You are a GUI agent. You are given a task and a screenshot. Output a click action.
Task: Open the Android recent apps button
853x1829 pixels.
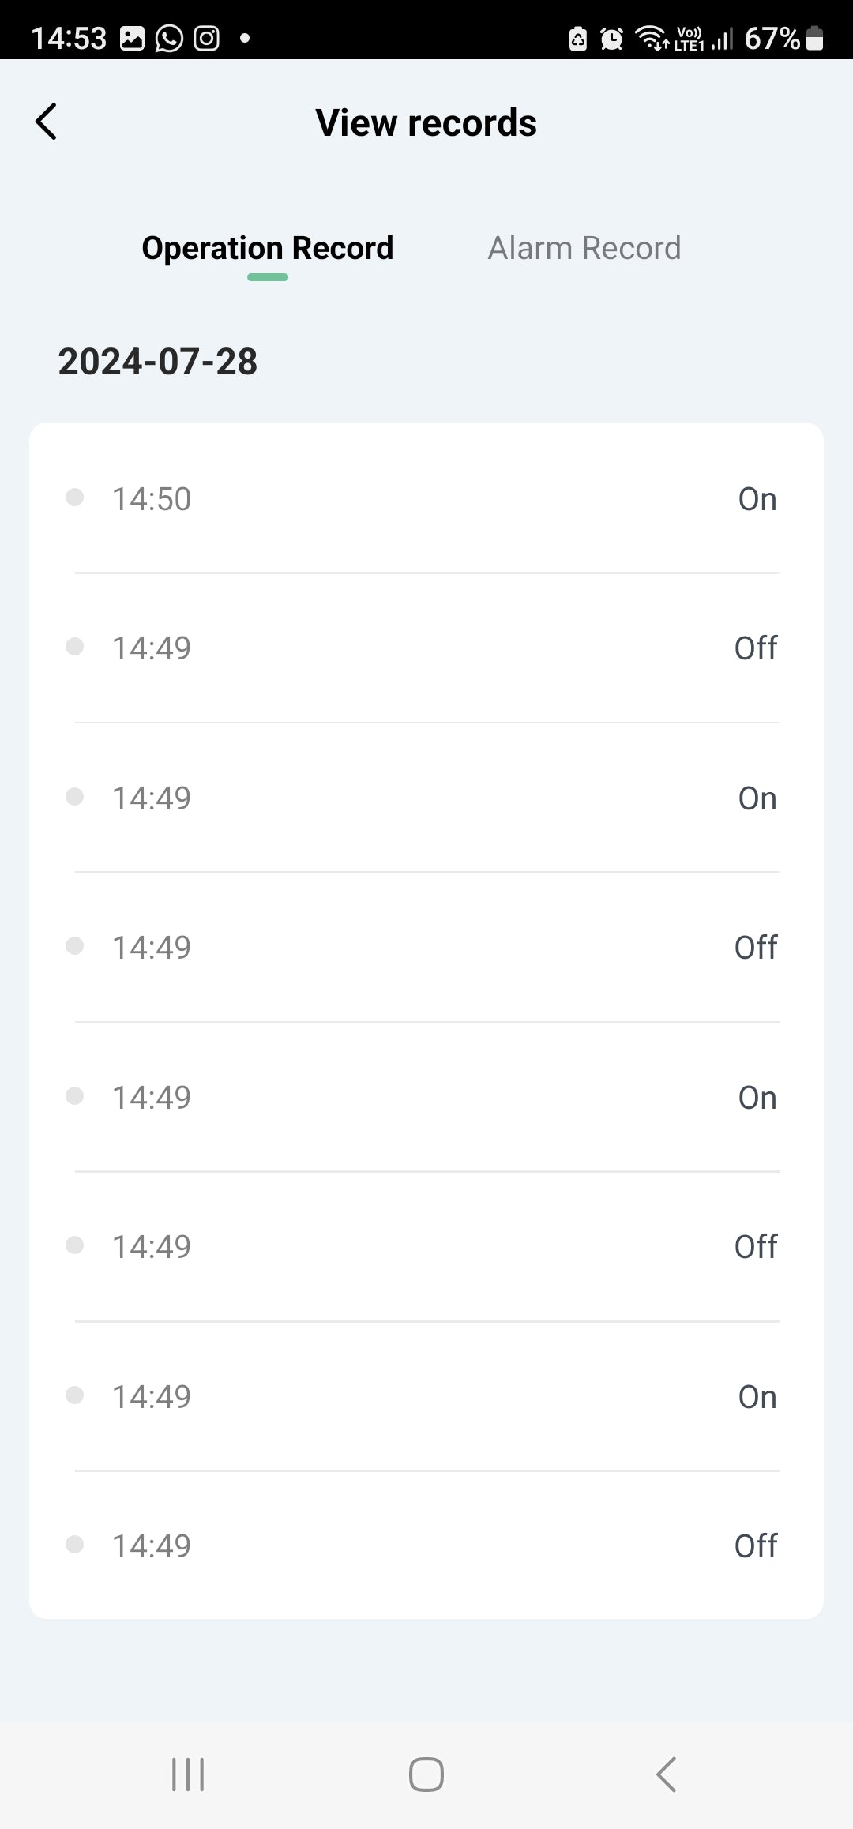click(x=188, y=1775)
